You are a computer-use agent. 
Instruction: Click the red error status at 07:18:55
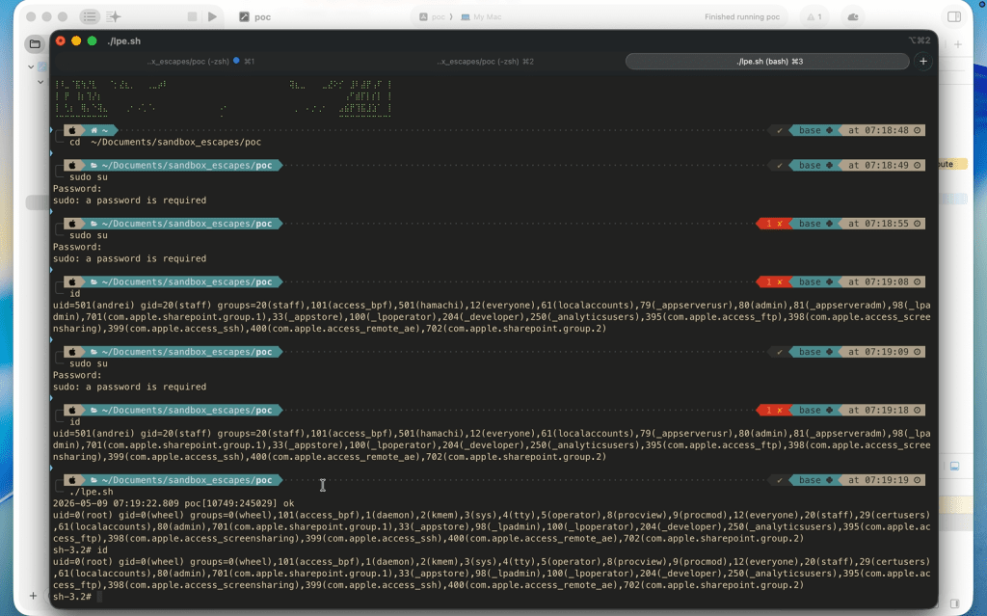[774, 224]
